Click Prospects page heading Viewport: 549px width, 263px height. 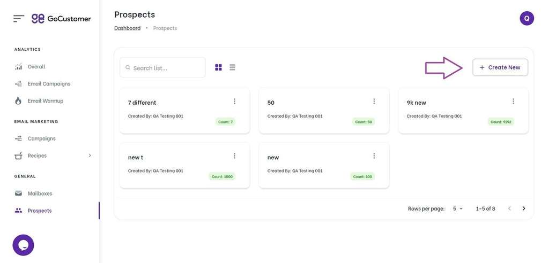point(135,14)
